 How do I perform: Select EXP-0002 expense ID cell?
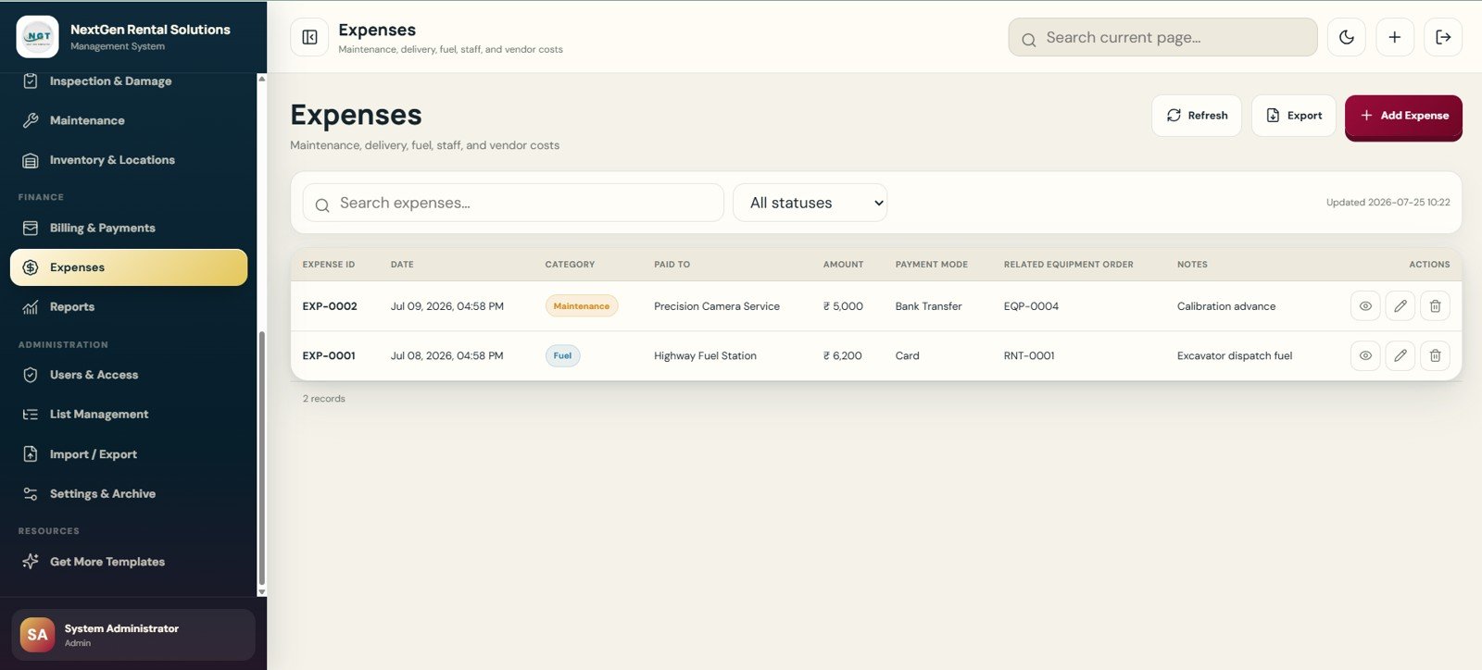coord(330,306)
